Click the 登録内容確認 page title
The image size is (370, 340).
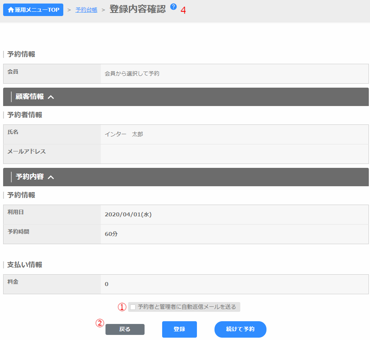tap(138, 9)
